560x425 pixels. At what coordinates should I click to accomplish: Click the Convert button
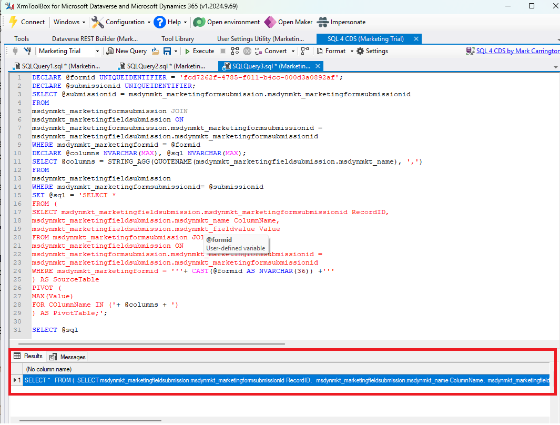coord(271,51)
